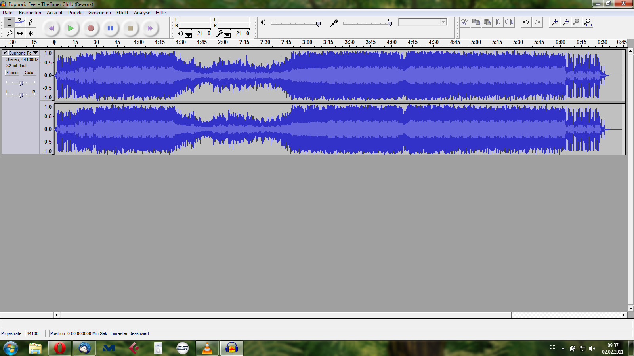Click the track pan slider
The width and height of the screenshot is (634, 356).
(x=21, y=95)
